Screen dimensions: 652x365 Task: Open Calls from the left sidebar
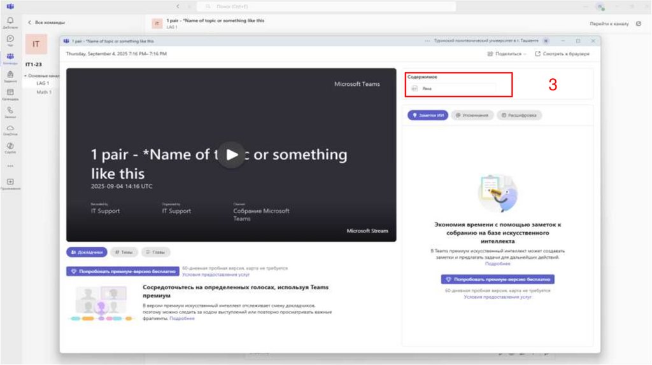click(x=10, y=110)
